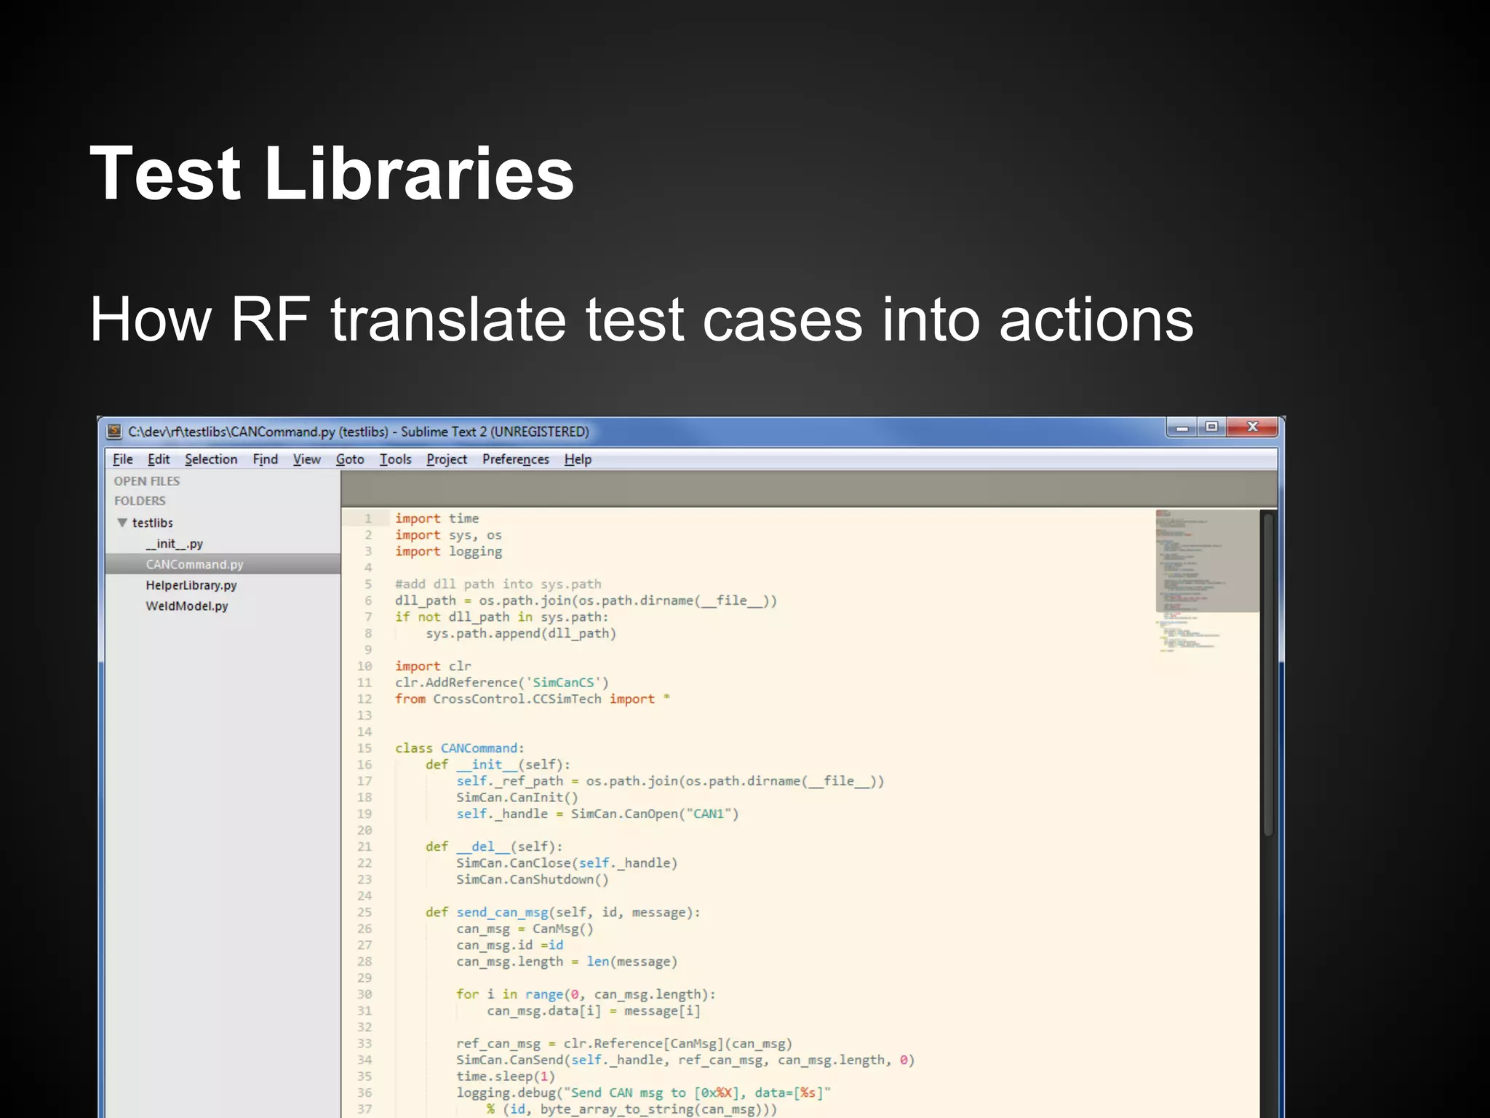1490x1118 pixels.
Task: Open WeldModel.py from the folder tree
Action: 186,606
